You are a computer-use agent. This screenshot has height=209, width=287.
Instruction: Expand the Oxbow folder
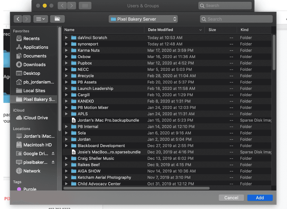point(66,57)
